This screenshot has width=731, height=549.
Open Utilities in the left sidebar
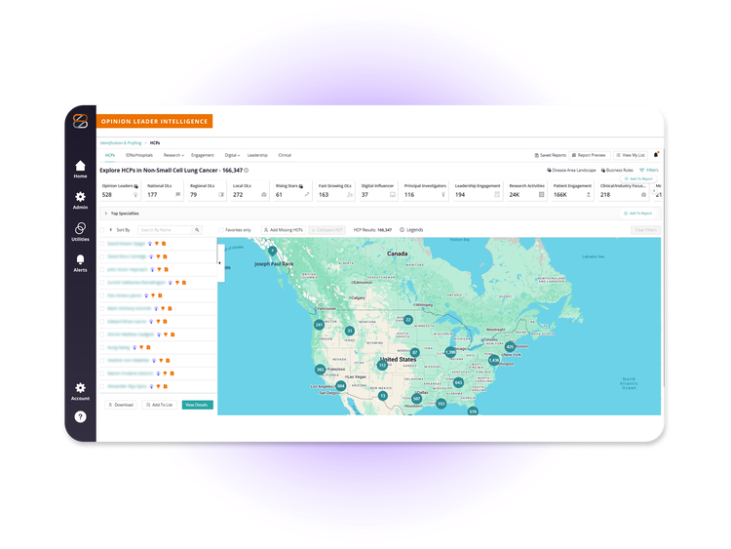(80, 231)
